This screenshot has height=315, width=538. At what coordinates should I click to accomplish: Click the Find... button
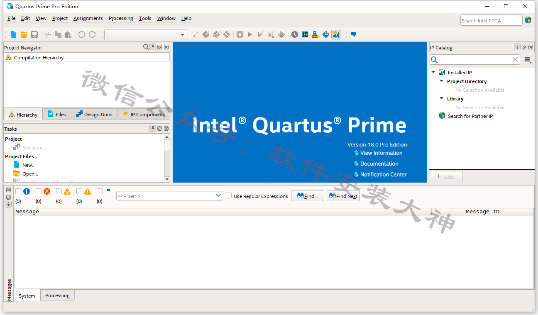pos(308,196)
